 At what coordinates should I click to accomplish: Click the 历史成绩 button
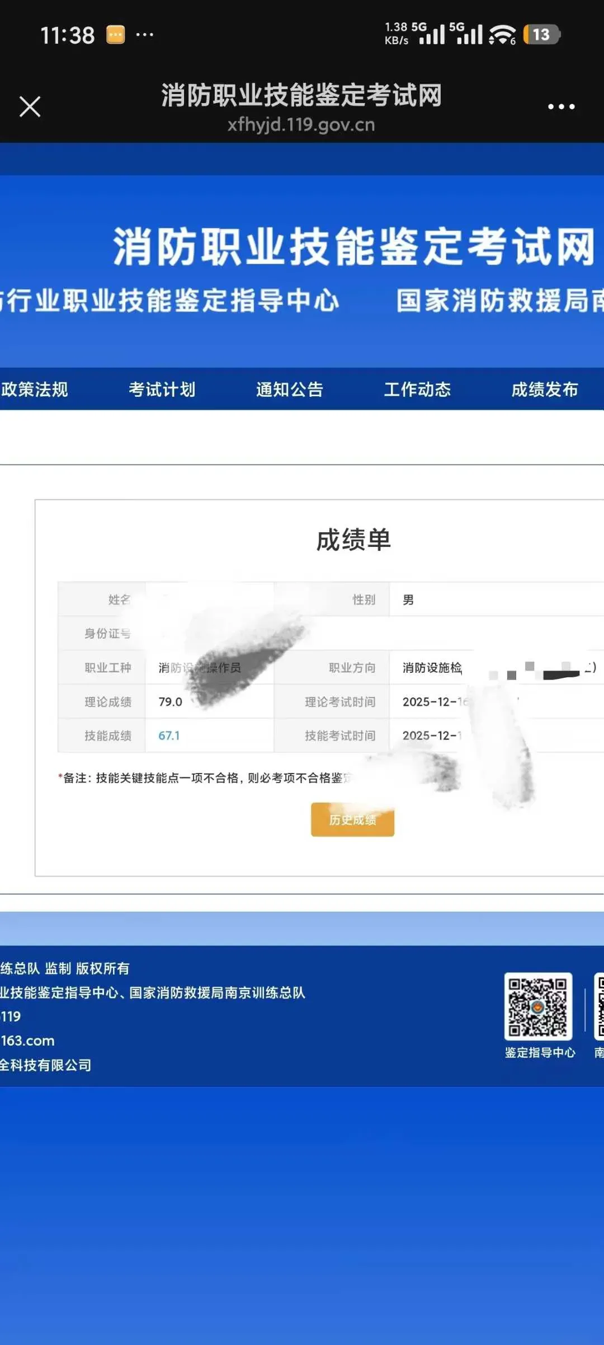pyautogui.click(x=352, y=819)
